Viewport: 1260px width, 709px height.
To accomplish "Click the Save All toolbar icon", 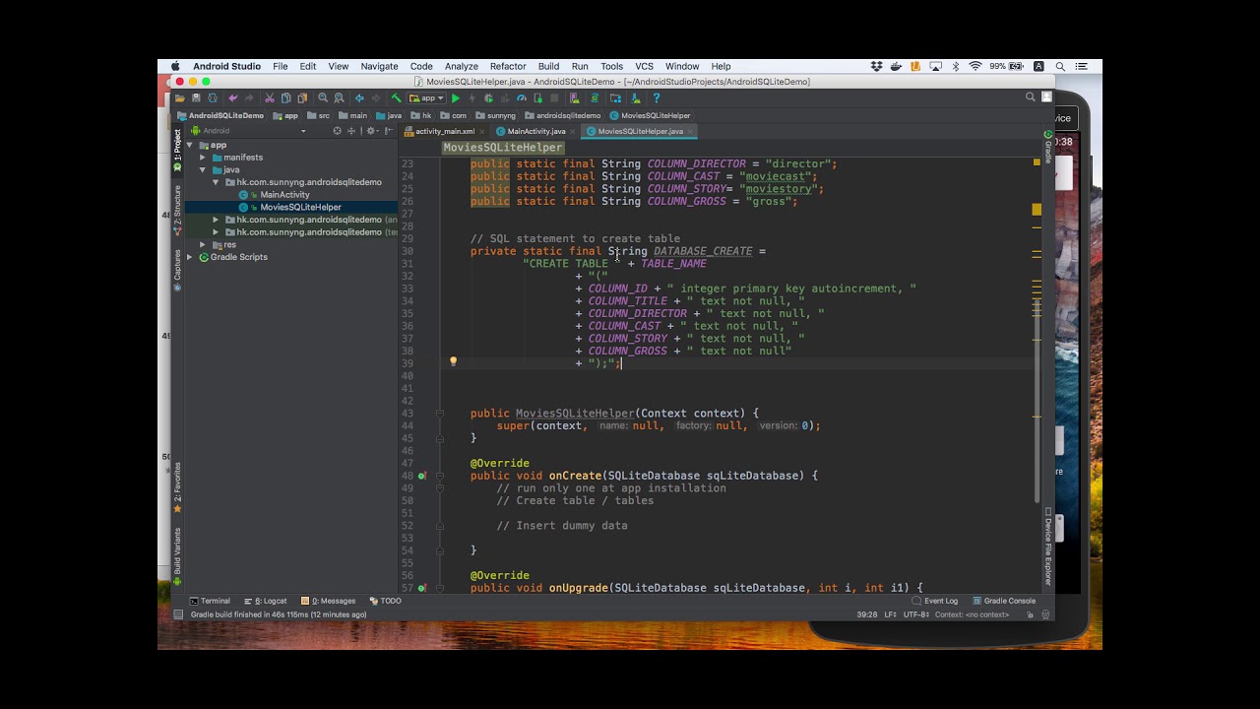I will 196,98.
